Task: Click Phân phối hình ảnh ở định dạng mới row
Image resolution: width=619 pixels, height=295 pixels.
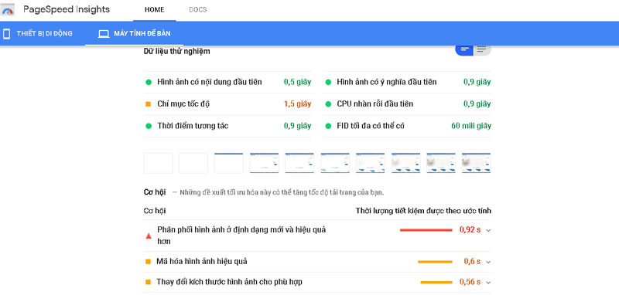Action: click(317, 236)
